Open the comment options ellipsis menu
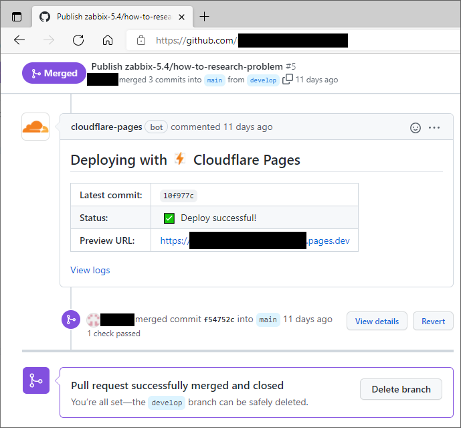Image resolution: width=461 pixels, height=428 pixels. coord(434,128)
